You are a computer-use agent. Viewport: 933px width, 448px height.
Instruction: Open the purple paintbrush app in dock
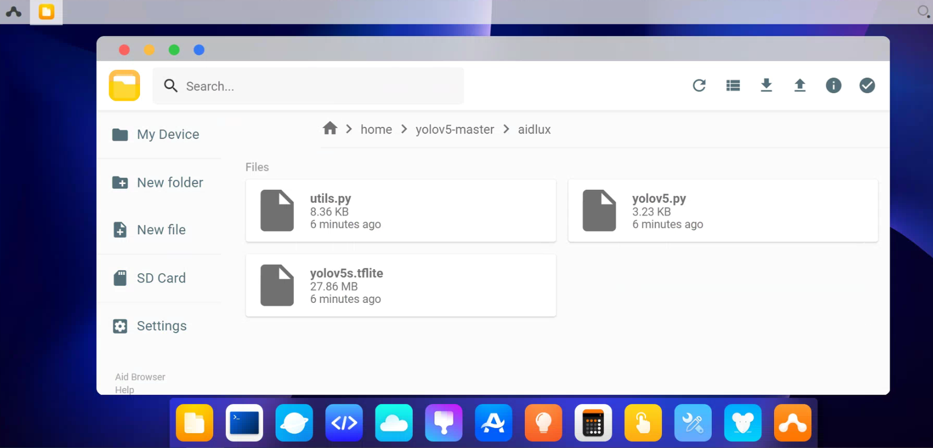(444, 423)
